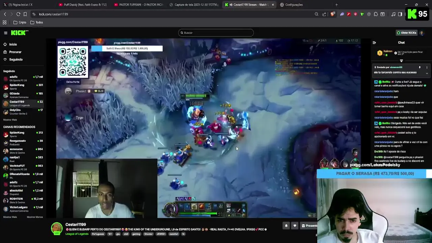The width and height of the screenshot is (432, 243).
Task: Open recommended channel absolutiol
Action: (23, 192)
